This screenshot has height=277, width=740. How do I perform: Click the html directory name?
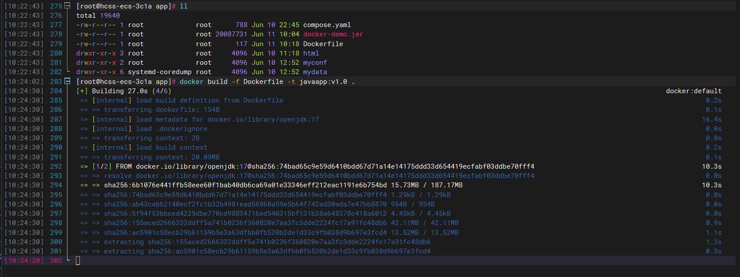click(311, 53)
